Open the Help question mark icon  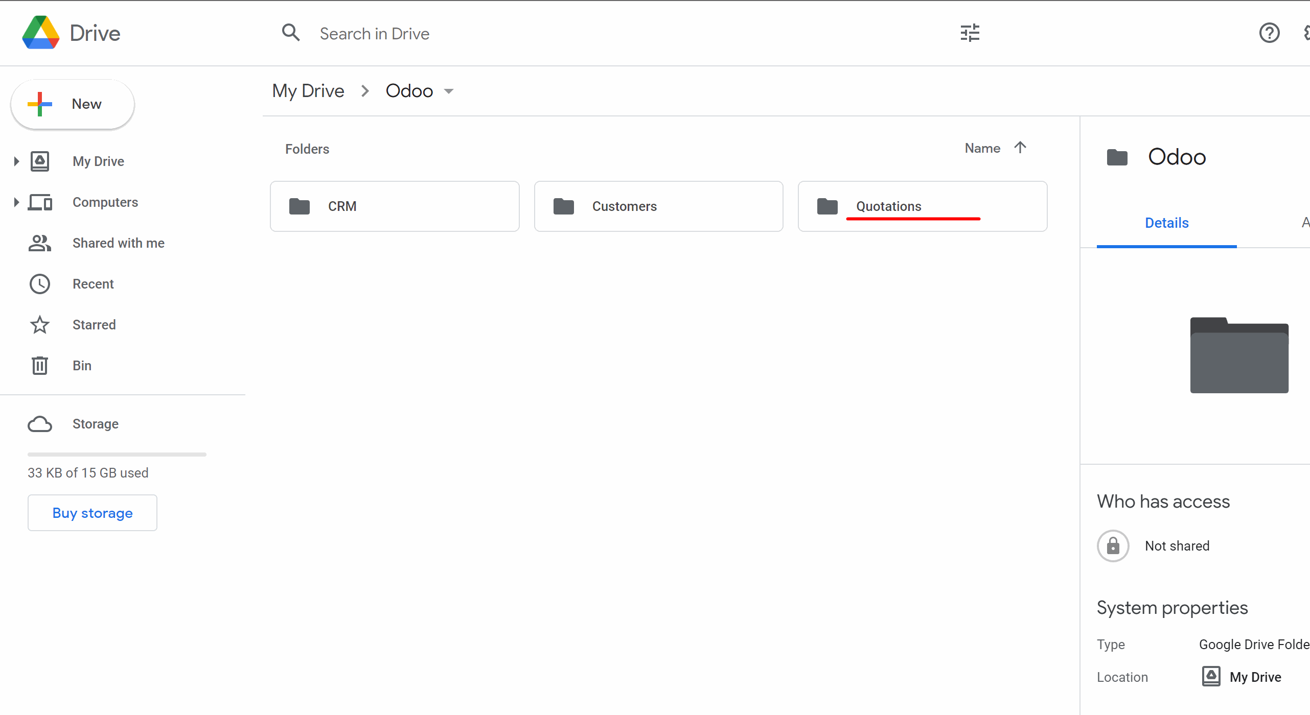tap(1269, 33)
